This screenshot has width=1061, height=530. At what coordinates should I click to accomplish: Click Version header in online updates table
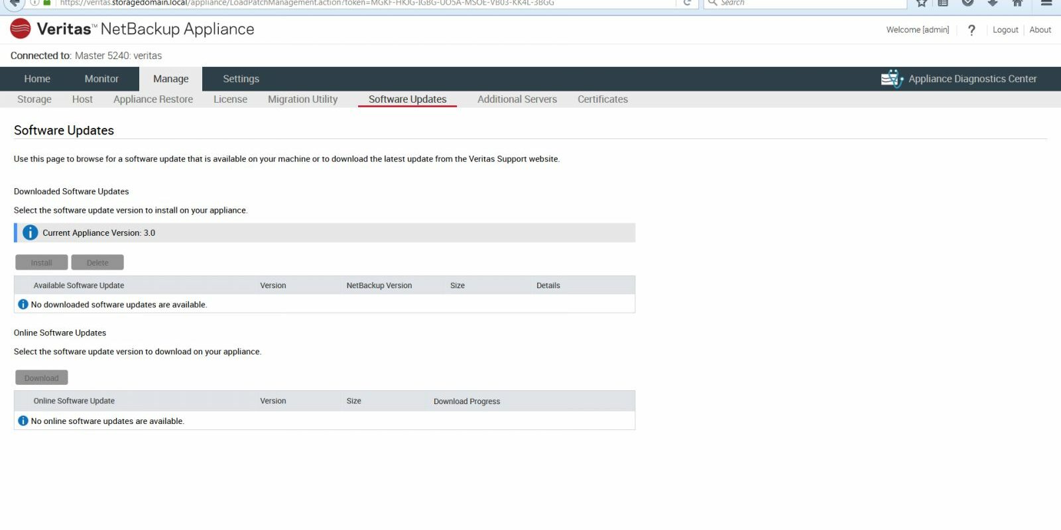pos(273,401)
